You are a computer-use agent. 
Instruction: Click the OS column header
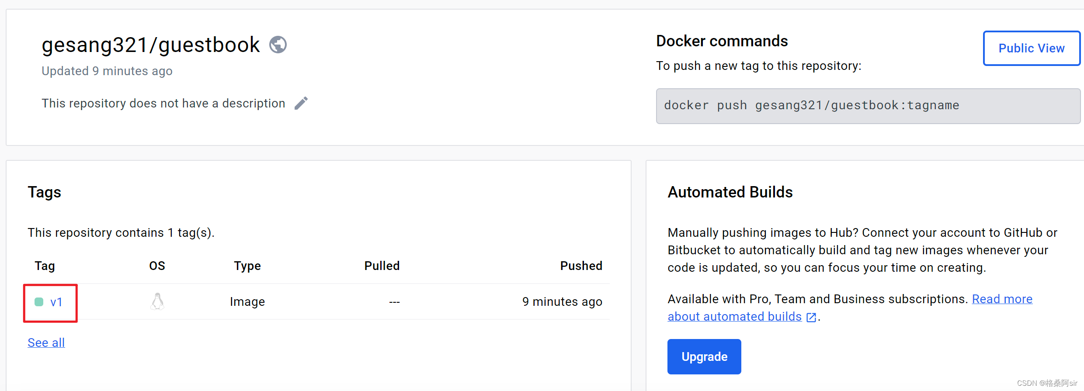coord(157,266)
